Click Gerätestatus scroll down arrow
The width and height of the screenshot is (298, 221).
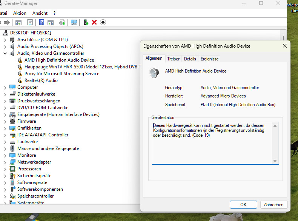[275, 161]
